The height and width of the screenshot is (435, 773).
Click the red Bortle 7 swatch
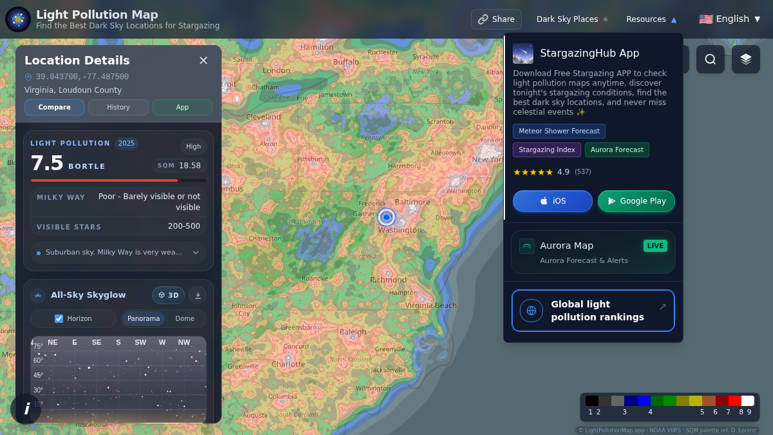[735, 401]
